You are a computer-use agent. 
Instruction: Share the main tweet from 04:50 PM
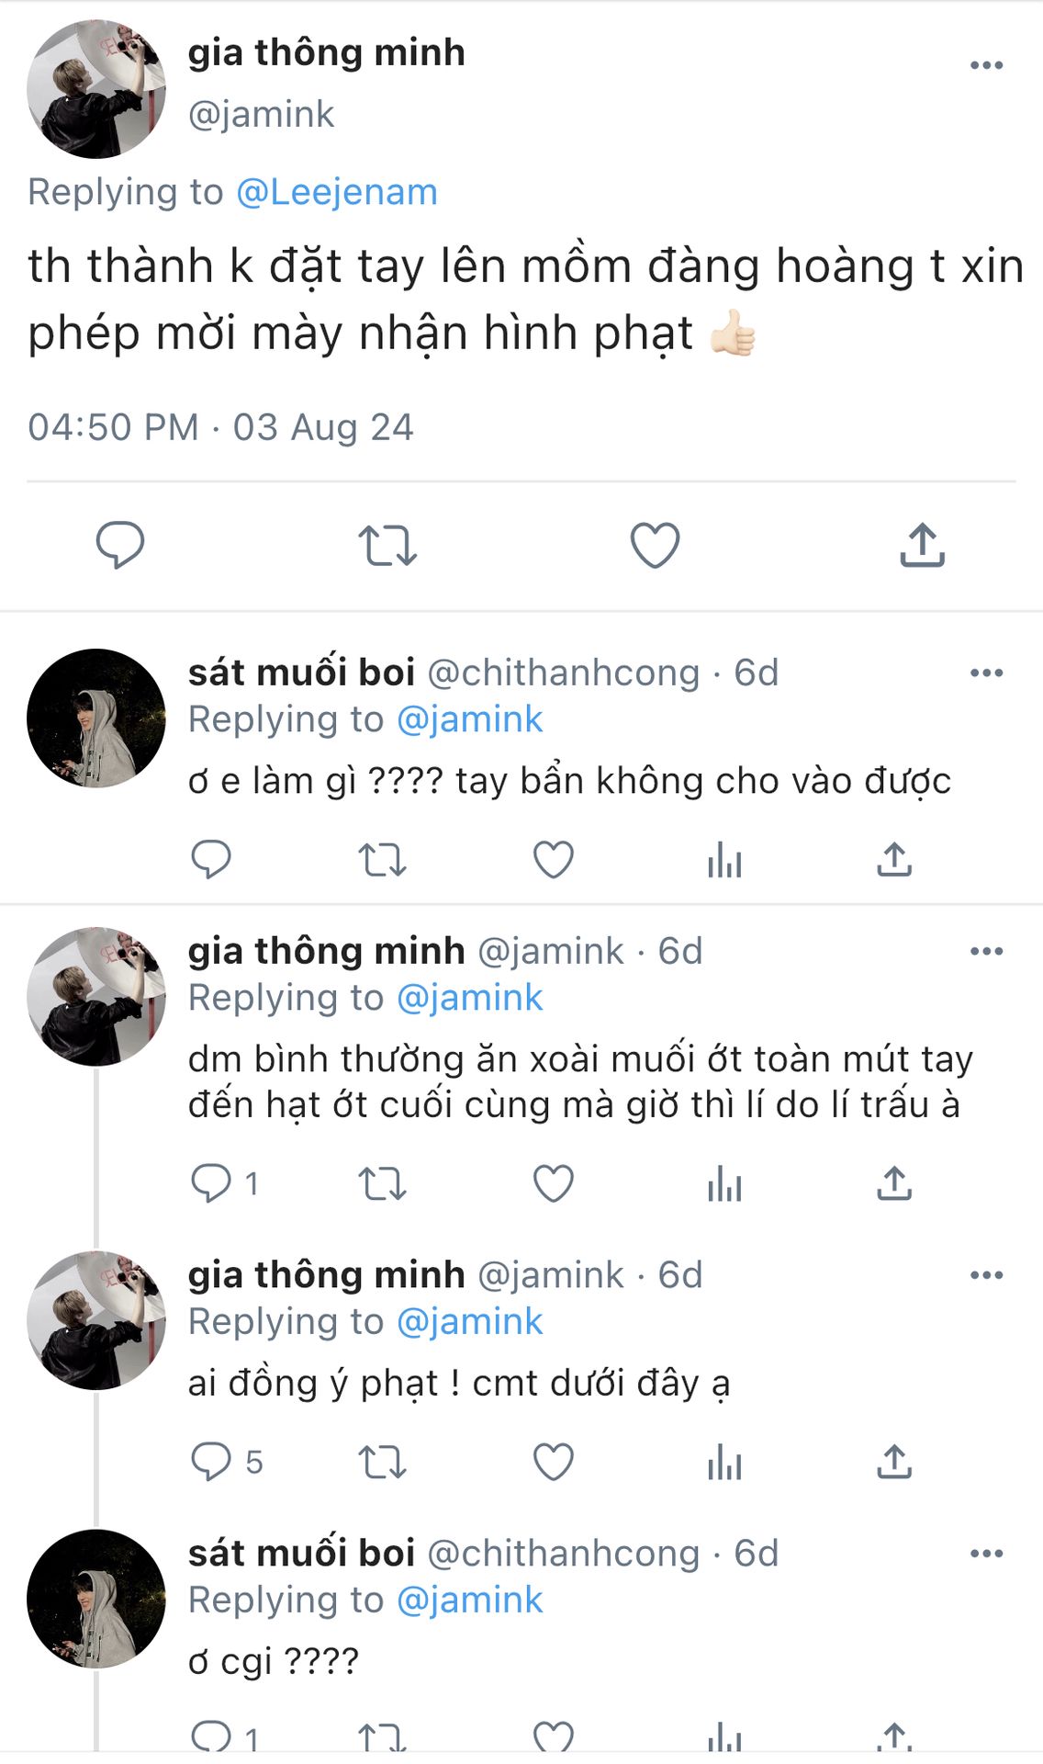(x=922, y=545)
